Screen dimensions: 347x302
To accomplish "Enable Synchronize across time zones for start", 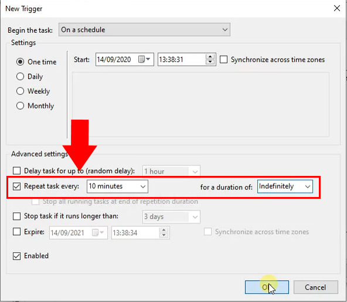I will tap(223, 60).
